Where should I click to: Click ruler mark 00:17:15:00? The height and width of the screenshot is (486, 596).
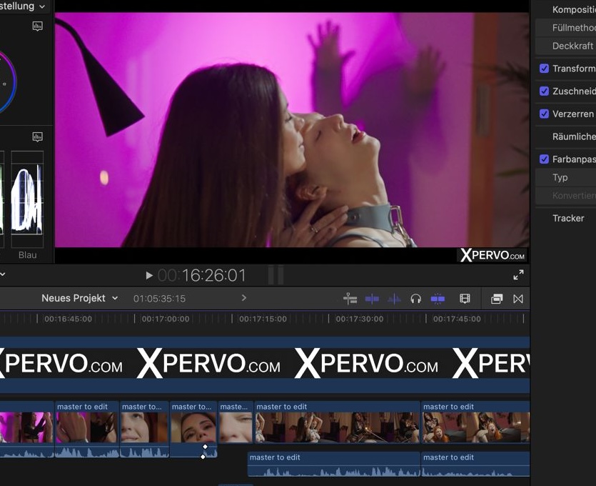click(x=263, y=319)
